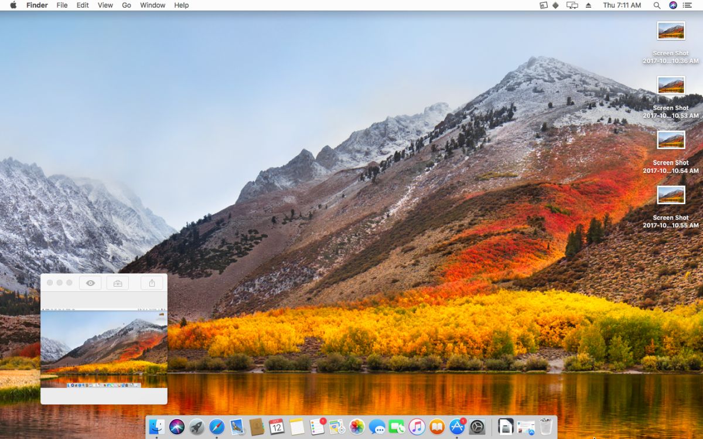Viewport: 703px width, 439px height.
Task: Open the Go menu
Action: [x=127, y=5]
